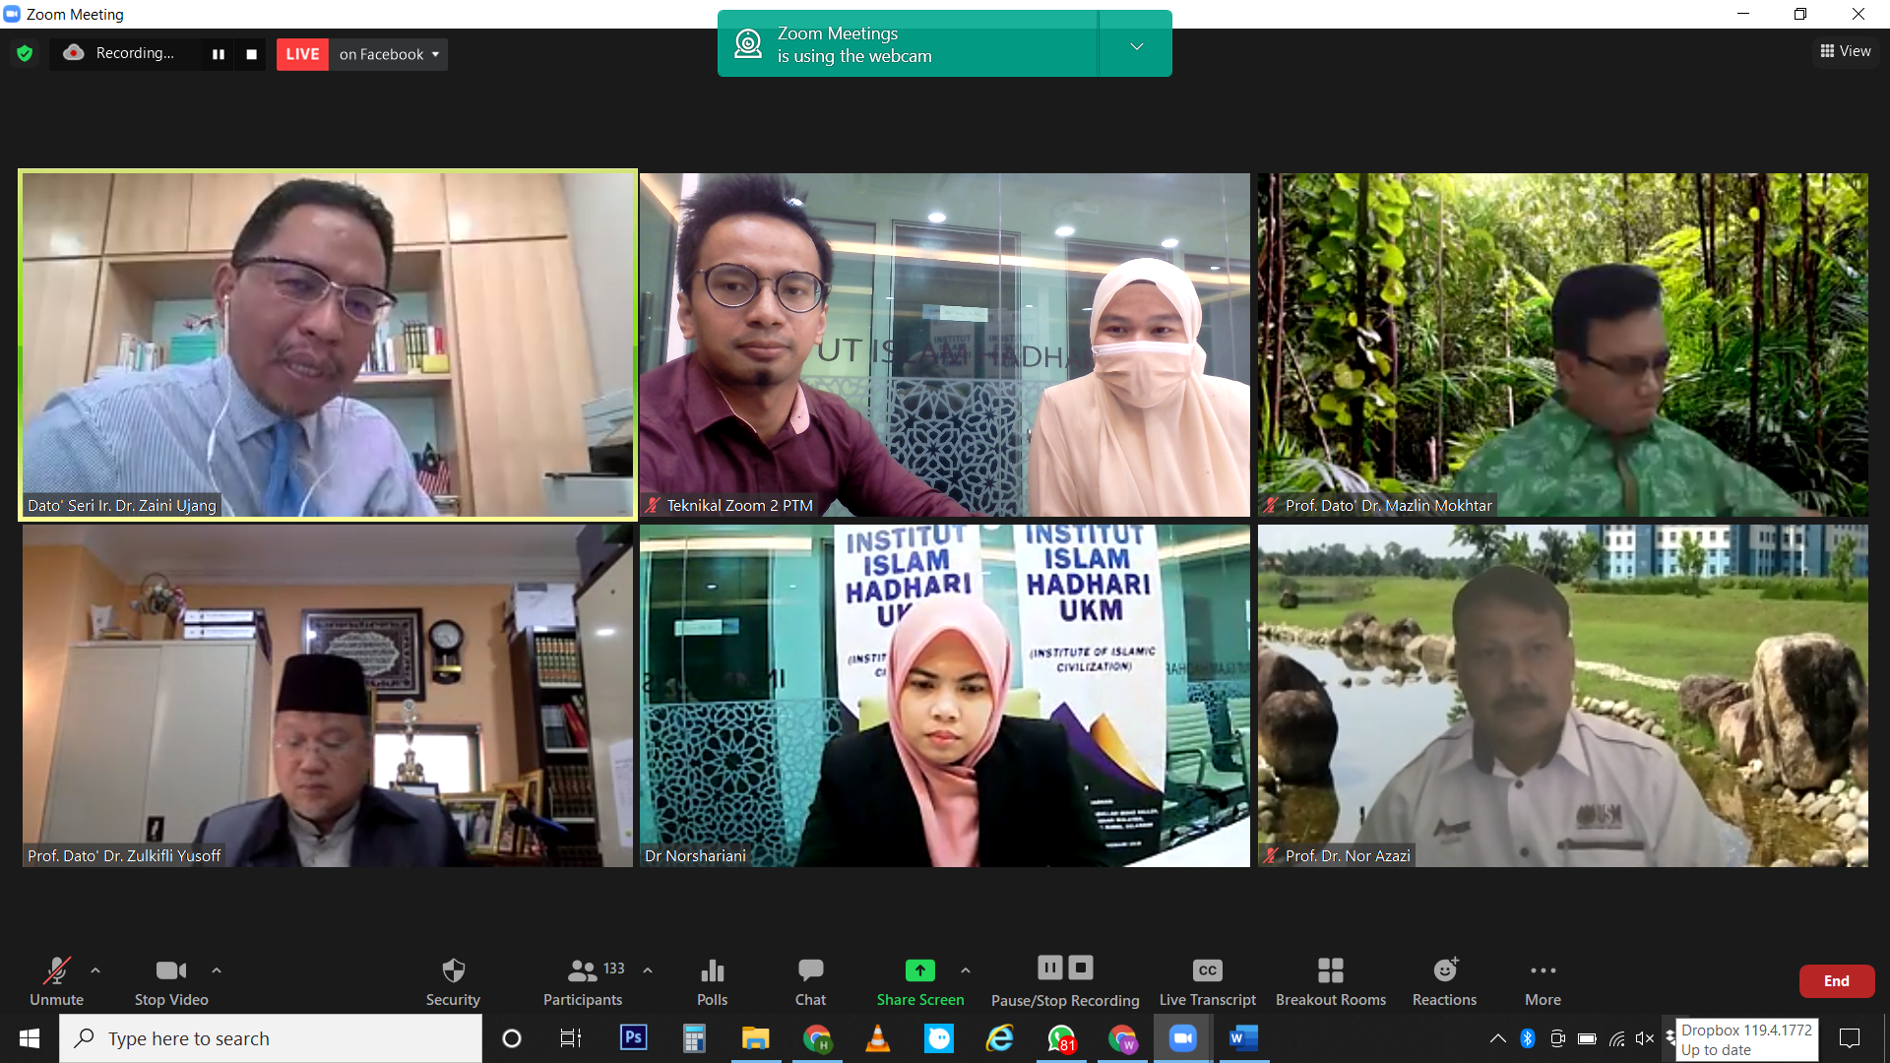
Task: Stop the video camera
Action: (171, 980)
